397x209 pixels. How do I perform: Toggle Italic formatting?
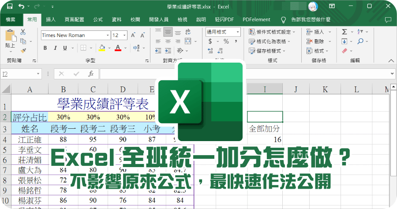pos(55,48)
